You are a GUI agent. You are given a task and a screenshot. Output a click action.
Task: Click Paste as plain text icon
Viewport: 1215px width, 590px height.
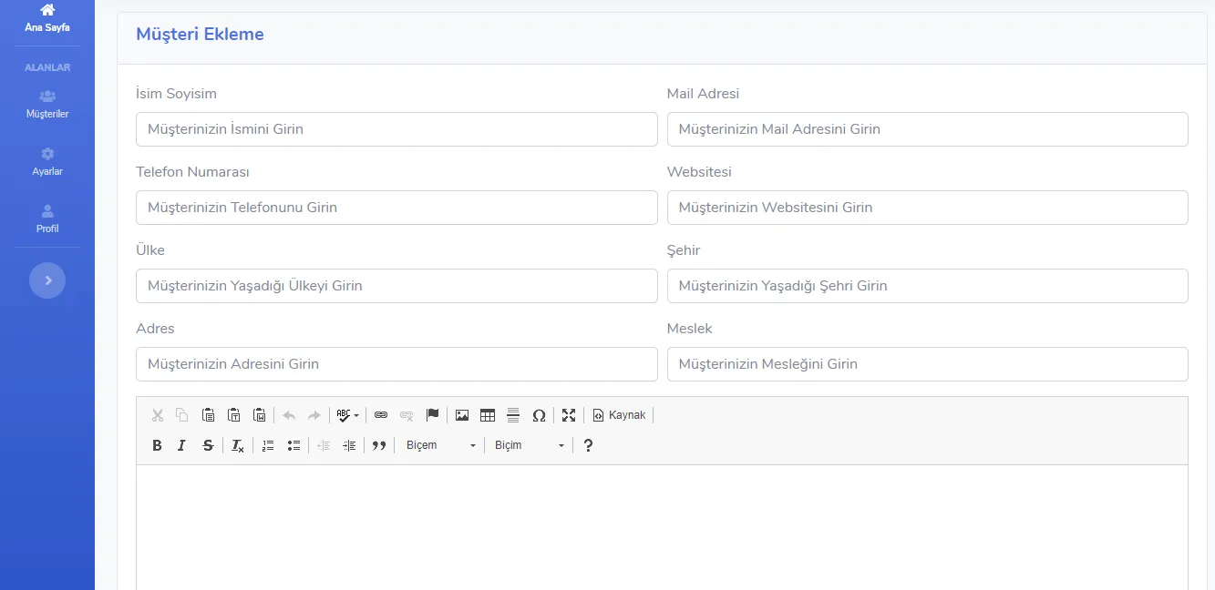pos(234,415)
